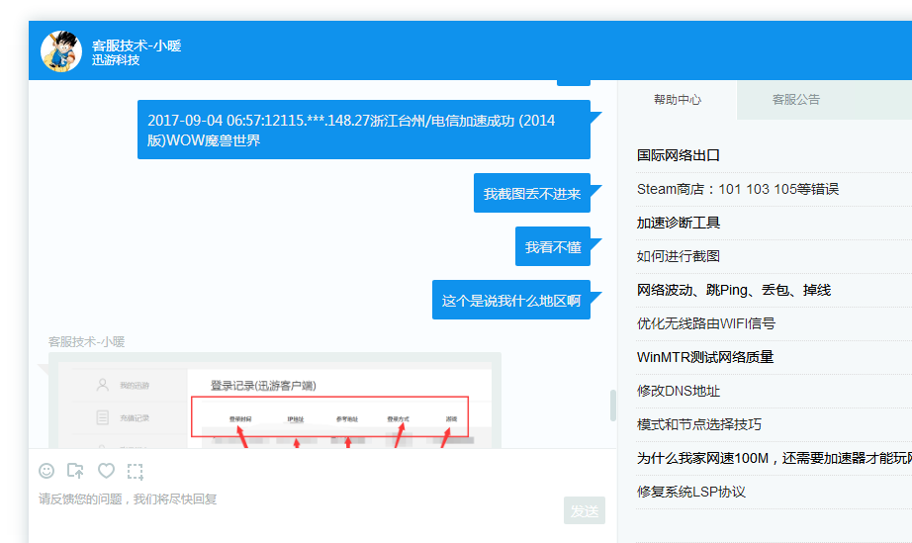Image resolution: width=912 pixels, height=543 pixels.
Task: Select the 修改DNS地址 help article
Action: (679, 391)
